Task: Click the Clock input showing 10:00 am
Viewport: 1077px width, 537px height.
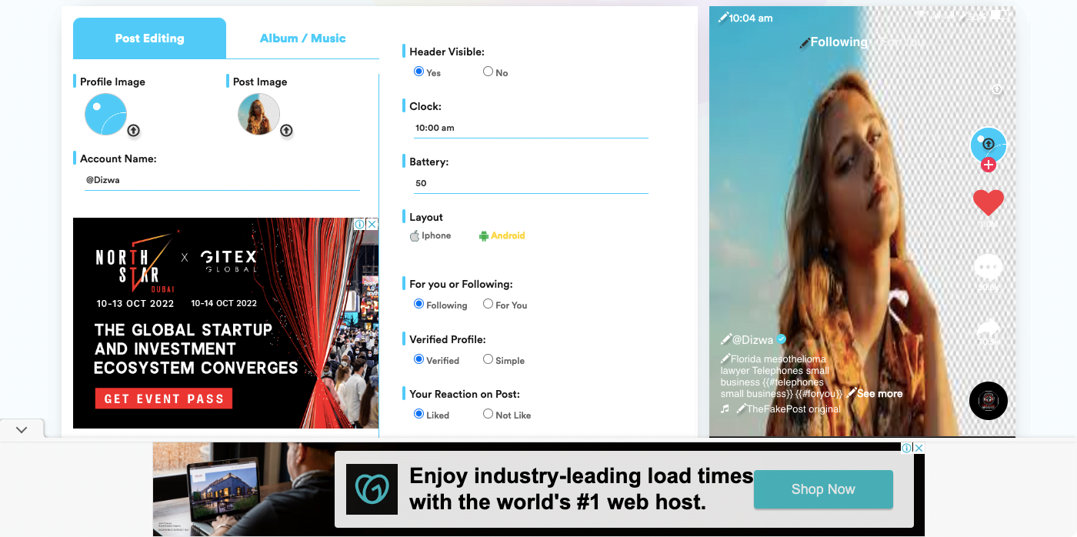Action: point(530,128)
